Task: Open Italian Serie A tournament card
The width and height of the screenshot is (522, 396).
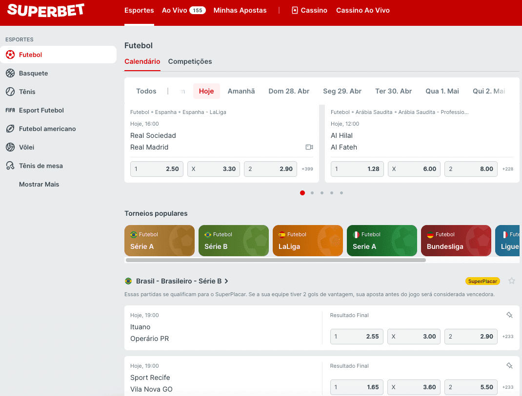Action: coord(382,241)
